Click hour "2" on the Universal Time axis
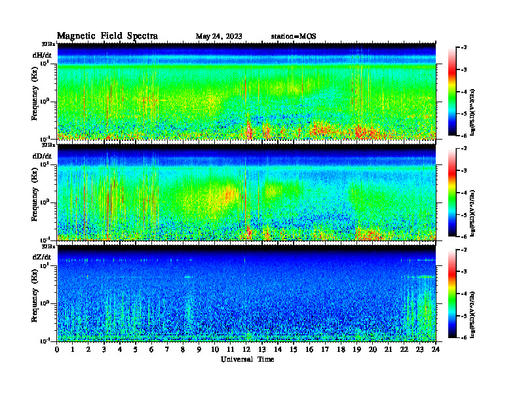The image size is (519, 401). (88, 349)
